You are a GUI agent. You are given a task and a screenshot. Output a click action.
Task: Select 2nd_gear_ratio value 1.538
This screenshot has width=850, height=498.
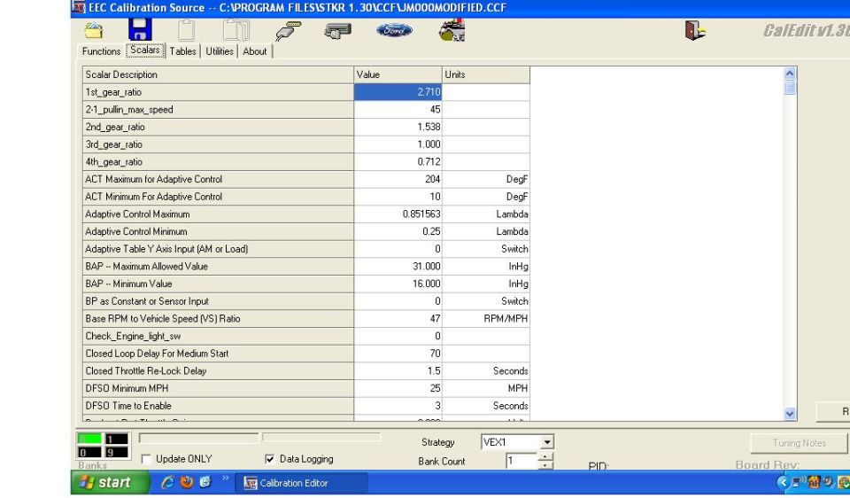[398, 127]
